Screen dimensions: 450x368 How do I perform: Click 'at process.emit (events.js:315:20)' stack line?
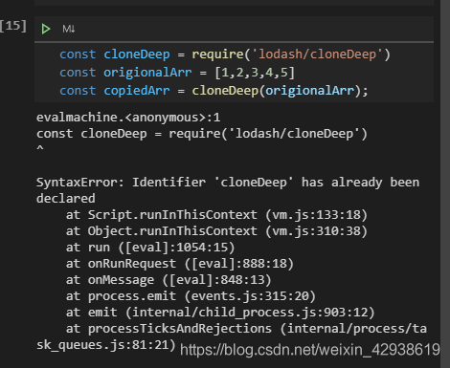click(191, 296)
